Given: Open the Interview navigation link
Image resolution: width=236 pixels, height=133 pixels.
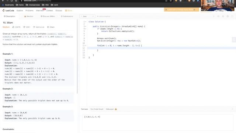Looking at the screenshot, I should (x=40, y=11).
